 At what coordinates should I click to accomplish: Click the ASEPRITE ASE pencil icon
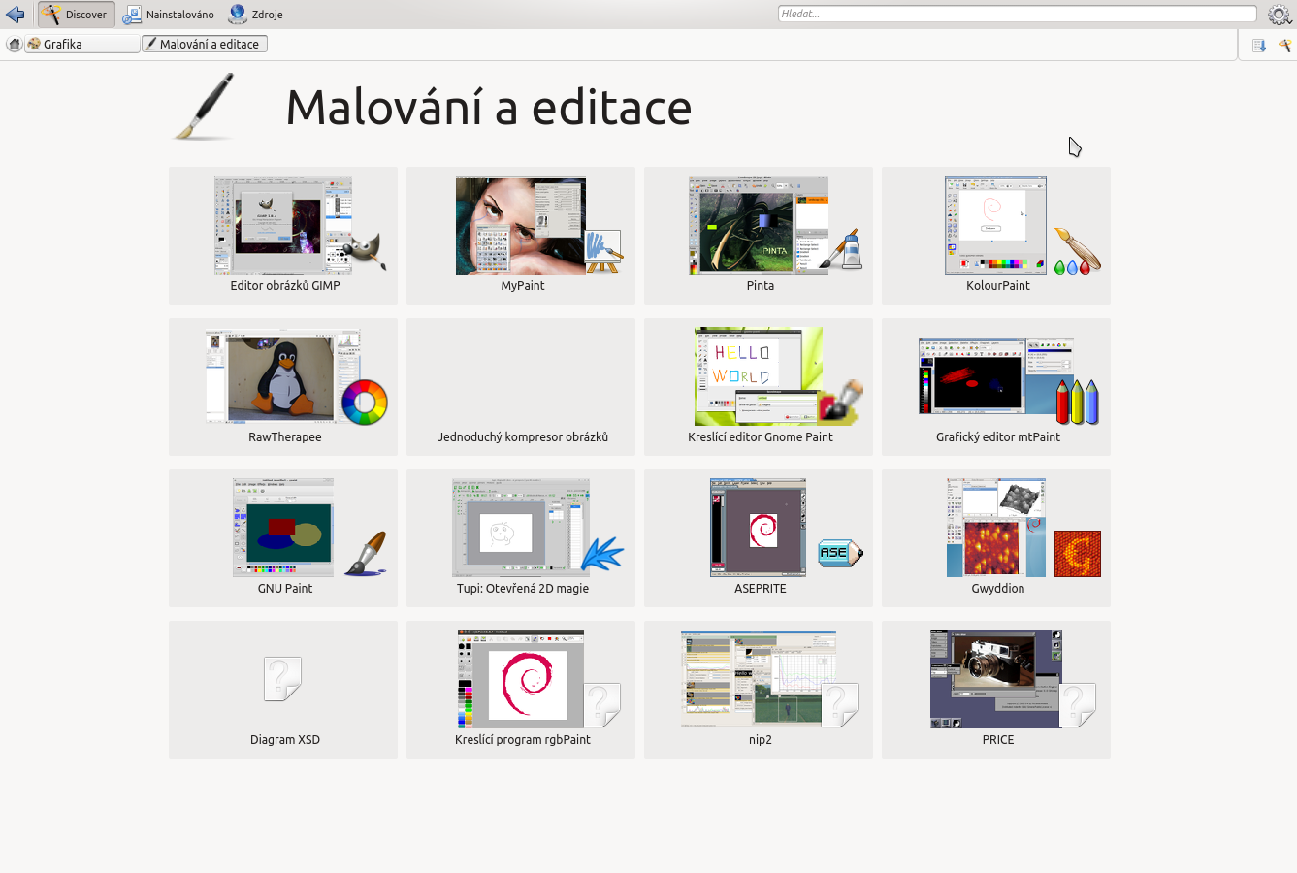tap(840, 553)
